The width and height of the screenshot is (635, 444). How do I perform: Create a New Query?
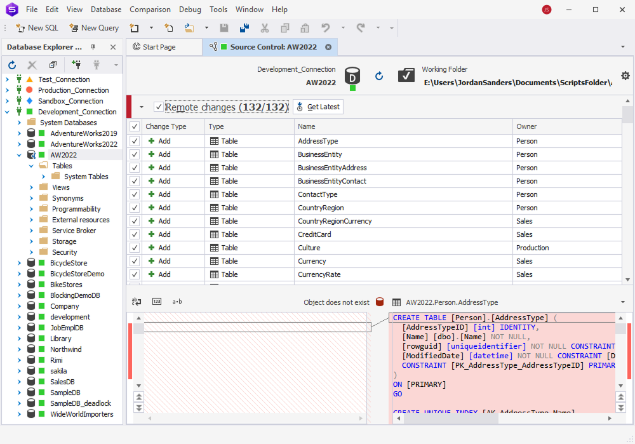tap(94, 28)
